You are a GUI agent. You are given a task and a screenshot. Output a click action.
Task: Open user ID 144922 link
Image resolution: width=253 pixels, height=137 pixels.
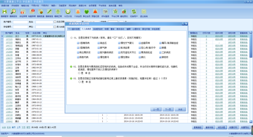pyautogui.click(x=9, y=36)
